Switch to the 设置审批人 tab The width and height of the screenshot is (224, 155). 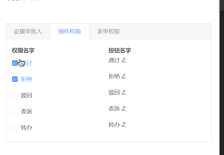click(x=28, y=31)
